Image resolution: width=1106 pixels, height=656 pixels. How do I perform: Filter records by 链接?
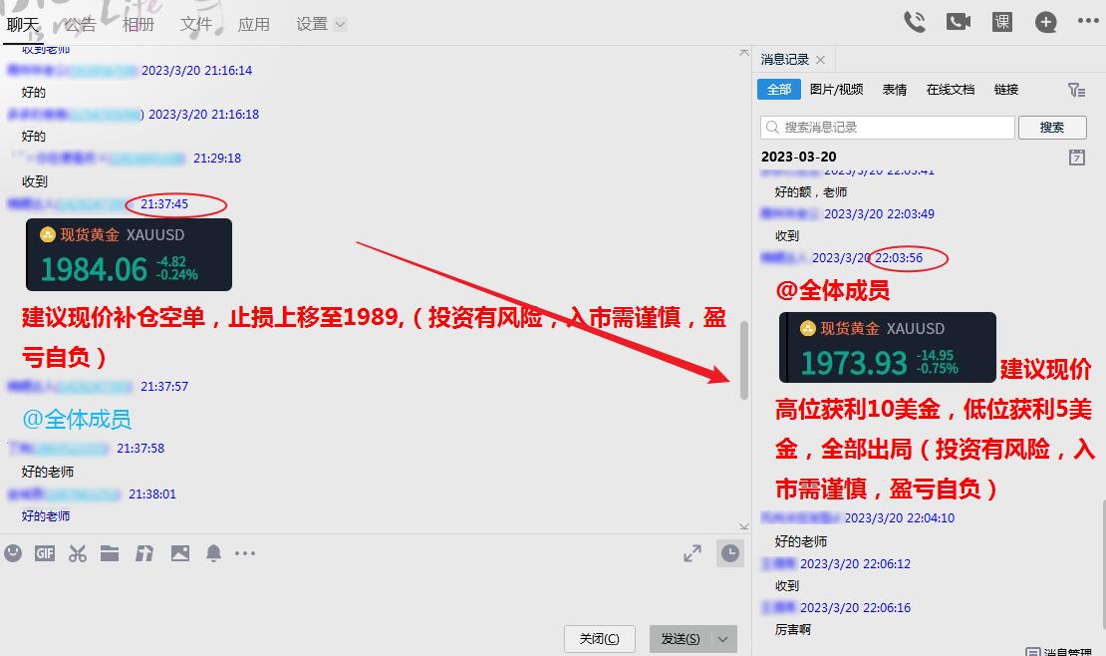point(1005,90)
